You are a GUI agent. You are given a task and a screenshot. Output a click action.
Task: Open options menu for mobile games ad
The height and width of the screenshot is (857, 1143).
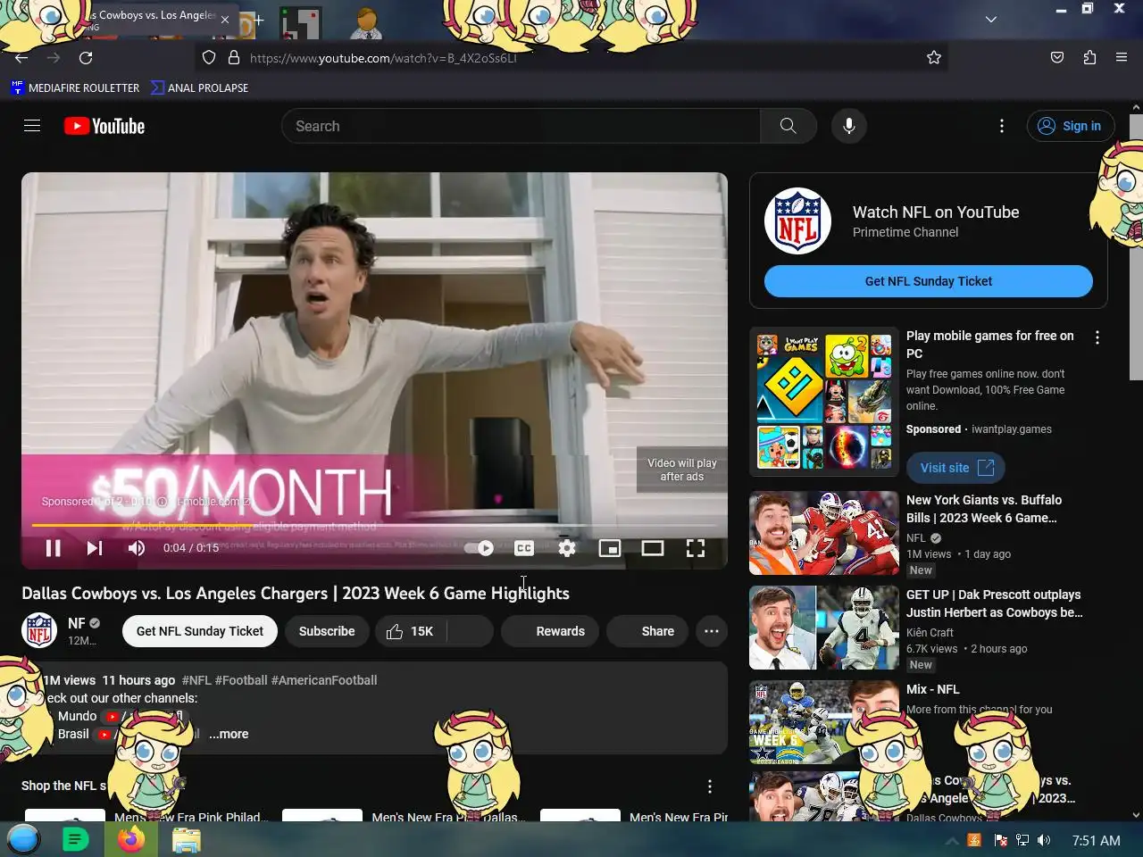pyautogui.click(x=1097, y=337)
